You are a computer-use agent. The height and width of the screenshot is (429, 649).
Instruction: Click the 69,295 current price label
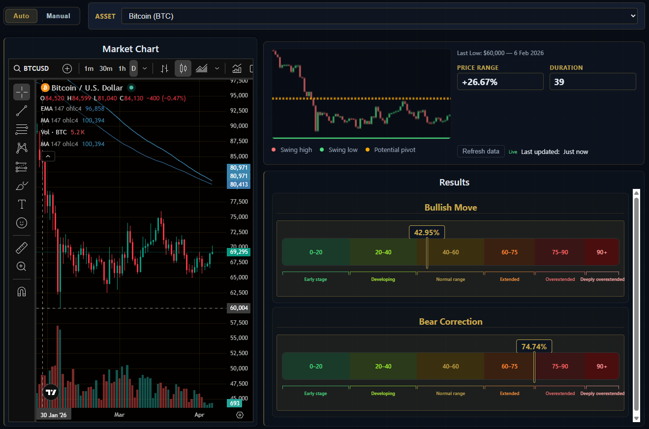click(239, 252)
